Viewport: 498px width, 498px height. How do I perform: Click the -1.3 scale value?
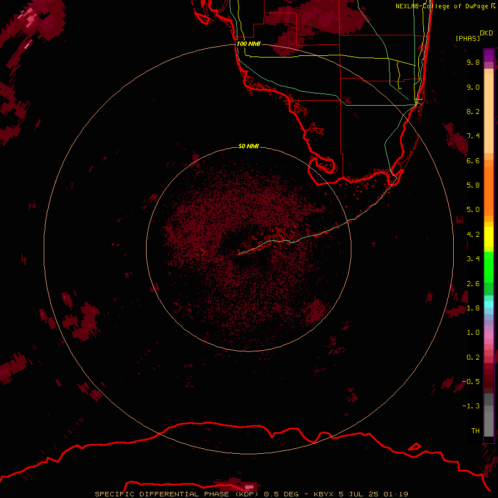[x=471, y=406]
